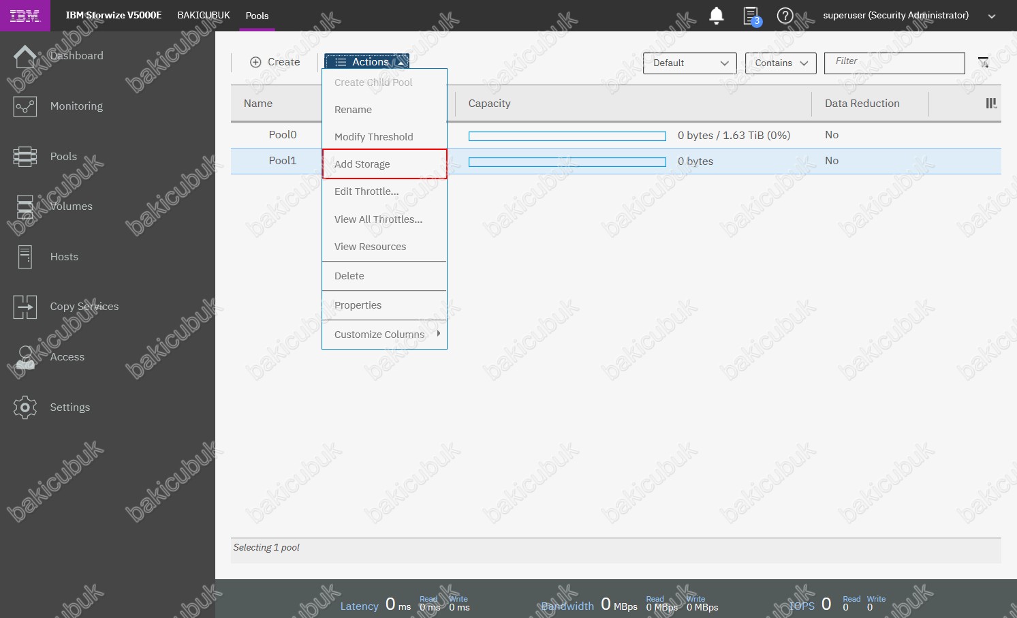Viewport: 1017px width, 618px height.
Task: Sort by Data Reduction column header
Action: [862, 104]
